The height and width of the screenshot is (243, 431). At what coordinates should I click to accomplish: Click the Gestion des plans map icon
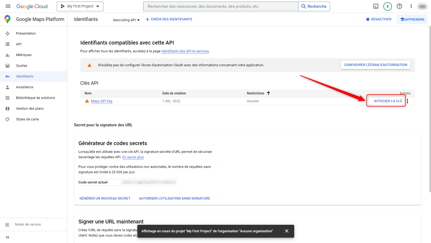(x=7, y=109)
